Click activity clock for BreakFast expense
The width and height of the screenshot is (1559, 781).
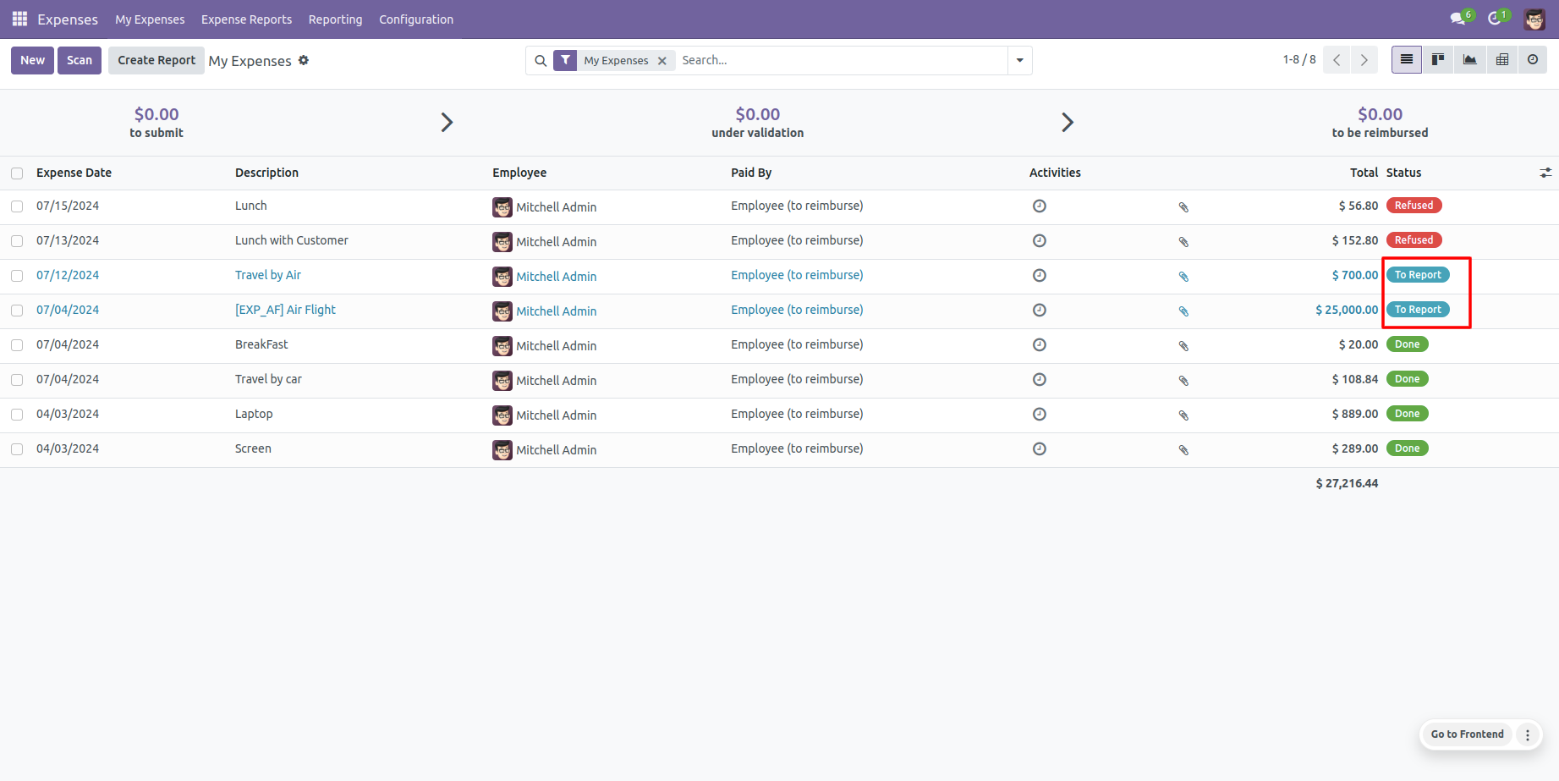click(x=1040, y=344)
